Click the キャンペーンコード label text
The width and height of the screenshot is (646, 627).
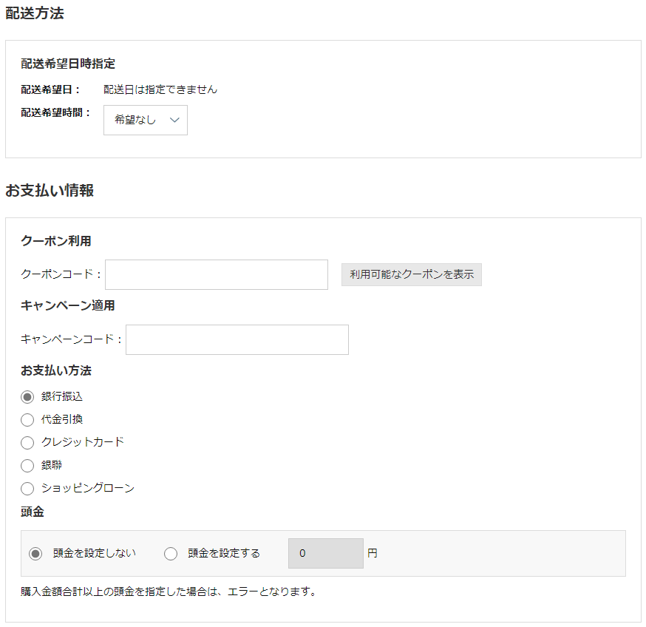(x=71, y=339)
